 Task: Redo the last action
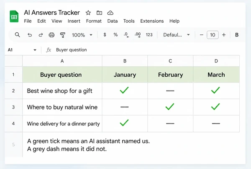pyautogui.click(x=41, y=35)
